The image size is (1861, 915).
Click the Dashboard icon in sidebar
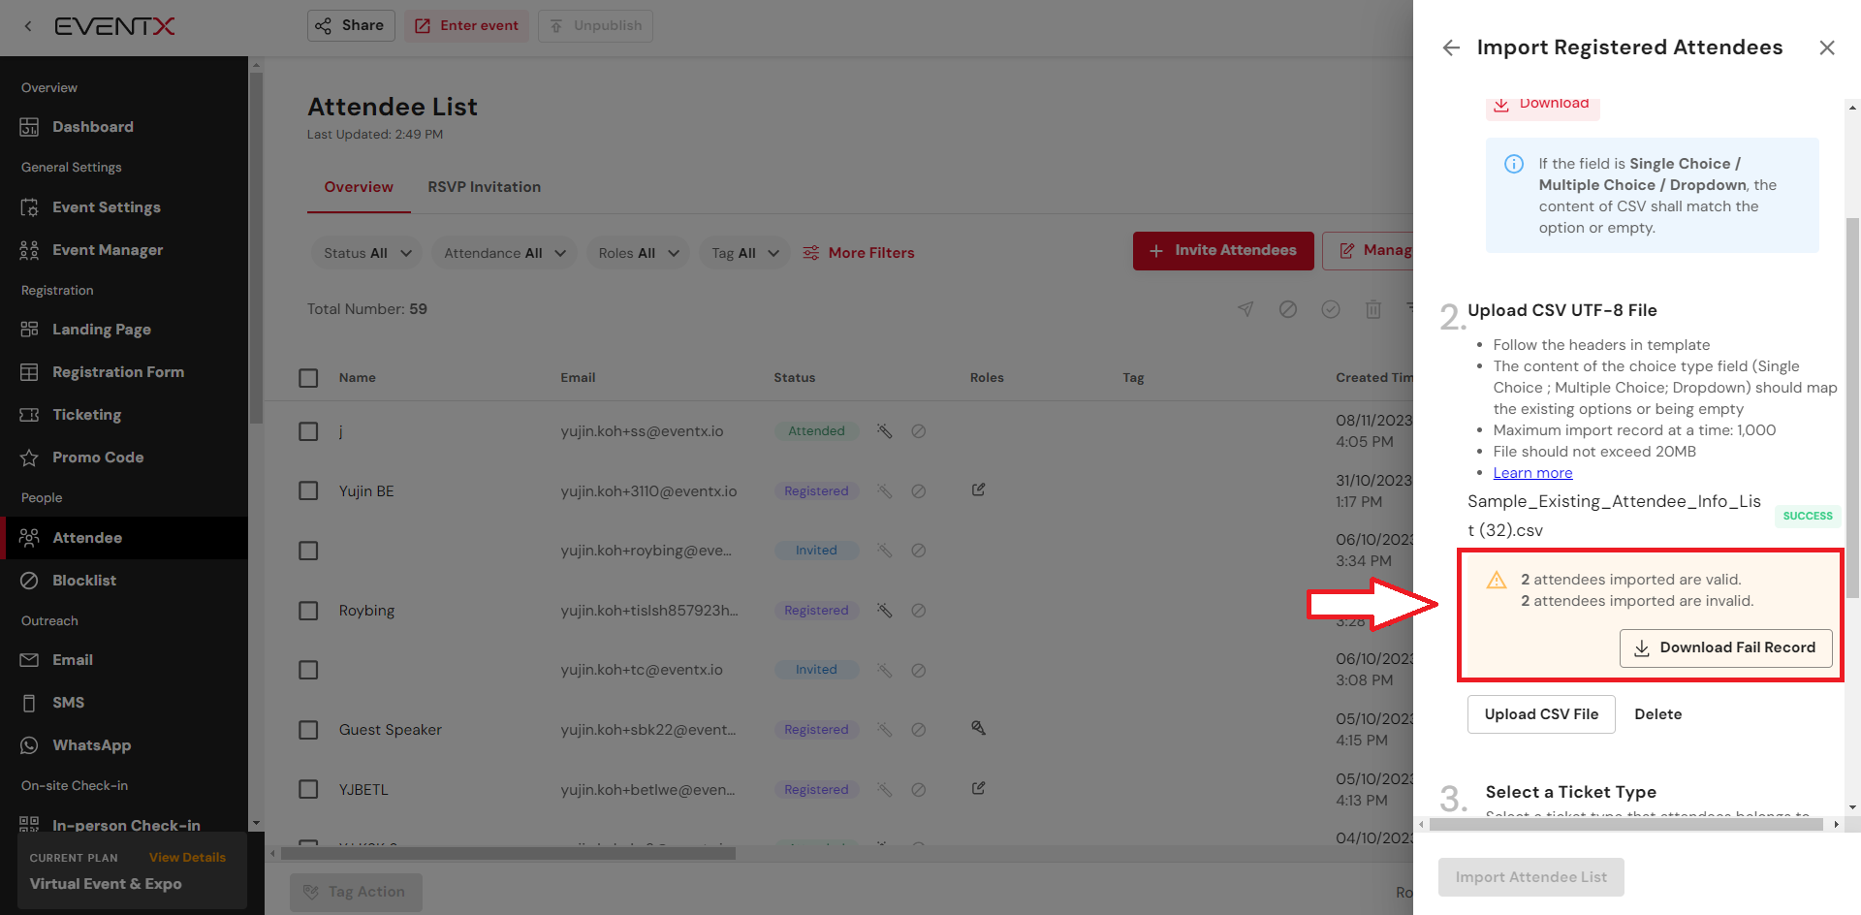[29, 127]
